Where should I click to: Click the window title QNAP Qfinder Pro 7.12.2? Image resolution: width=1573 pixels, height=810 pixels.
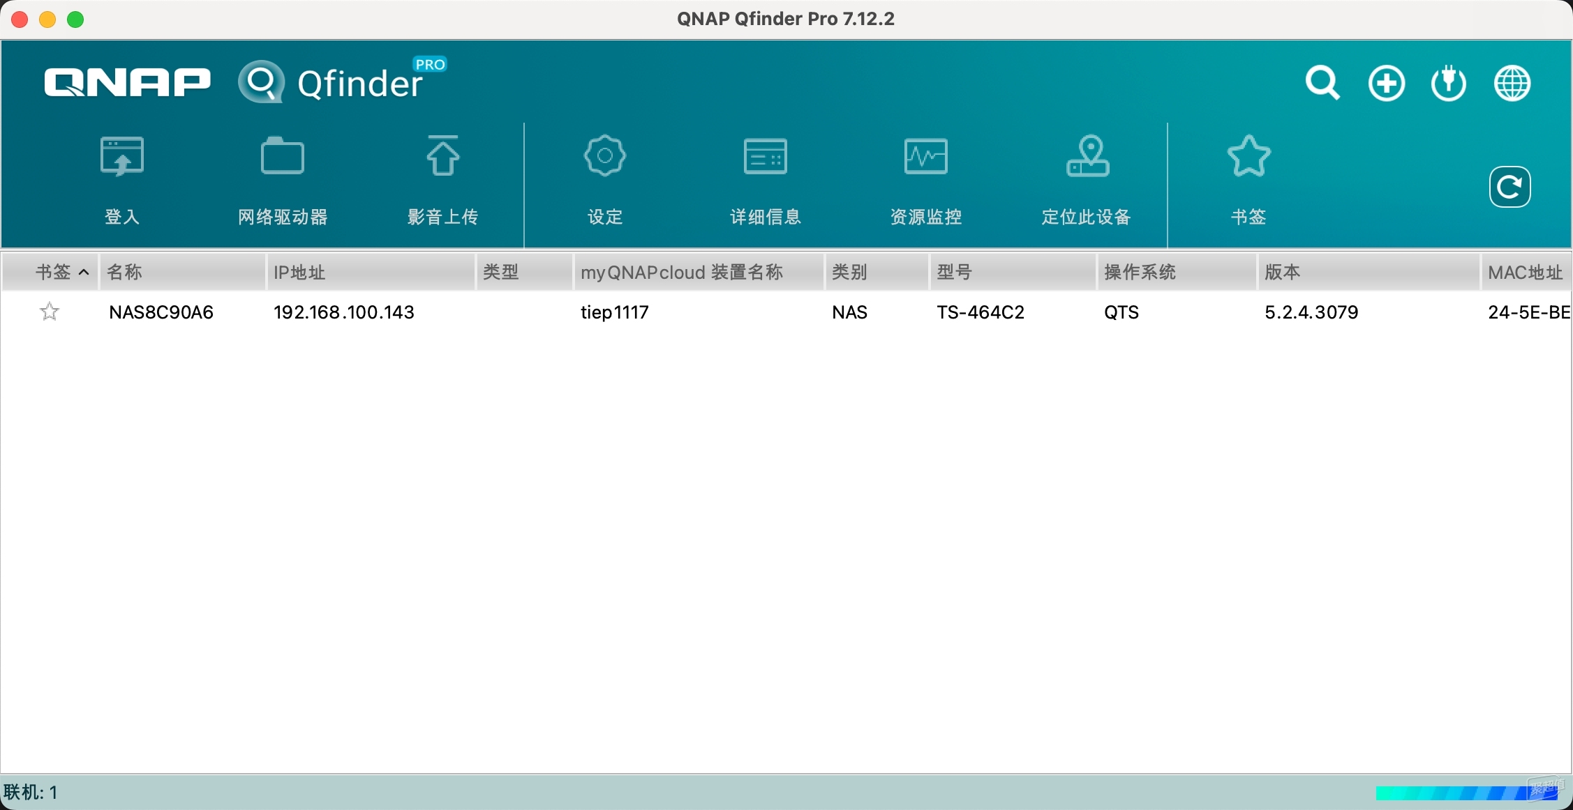coord(786,19)
